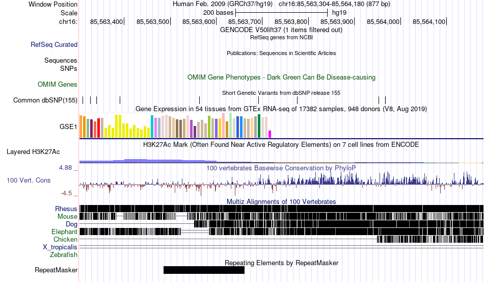The width and height of the screenshot is (484, 282).
Task: Click the PhyloP conservation wiggle graph
Action: (x=281, y=184)
